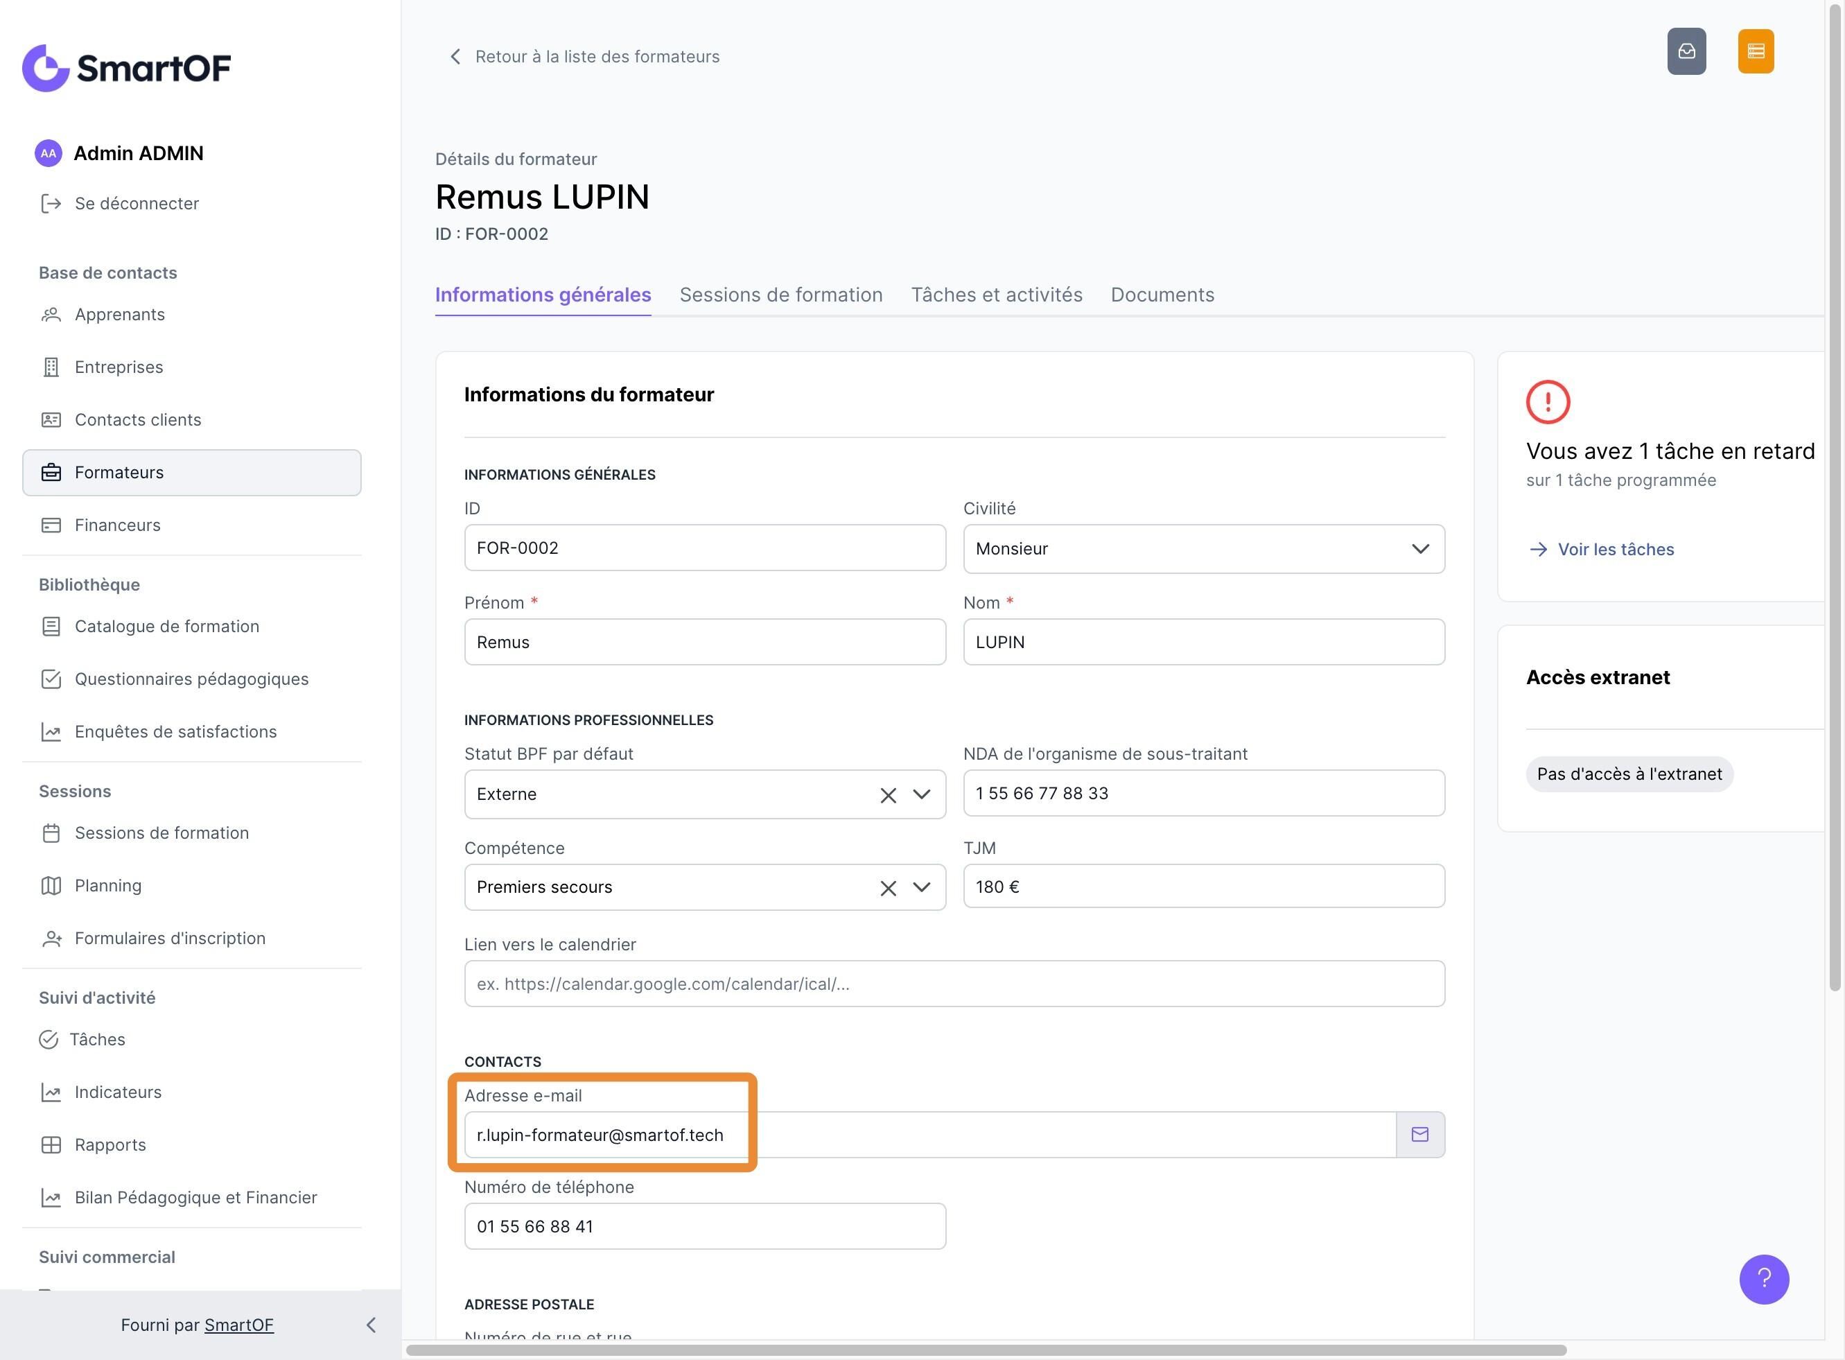
Task: Expand the Compétence dropdown arrow
Action: click(922, 887)
